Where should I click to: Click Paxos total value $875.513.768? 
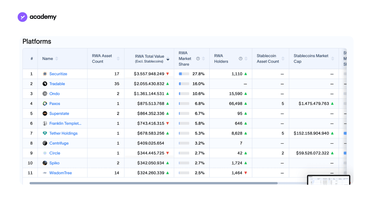pyautogui.click(x=151, y=103)
